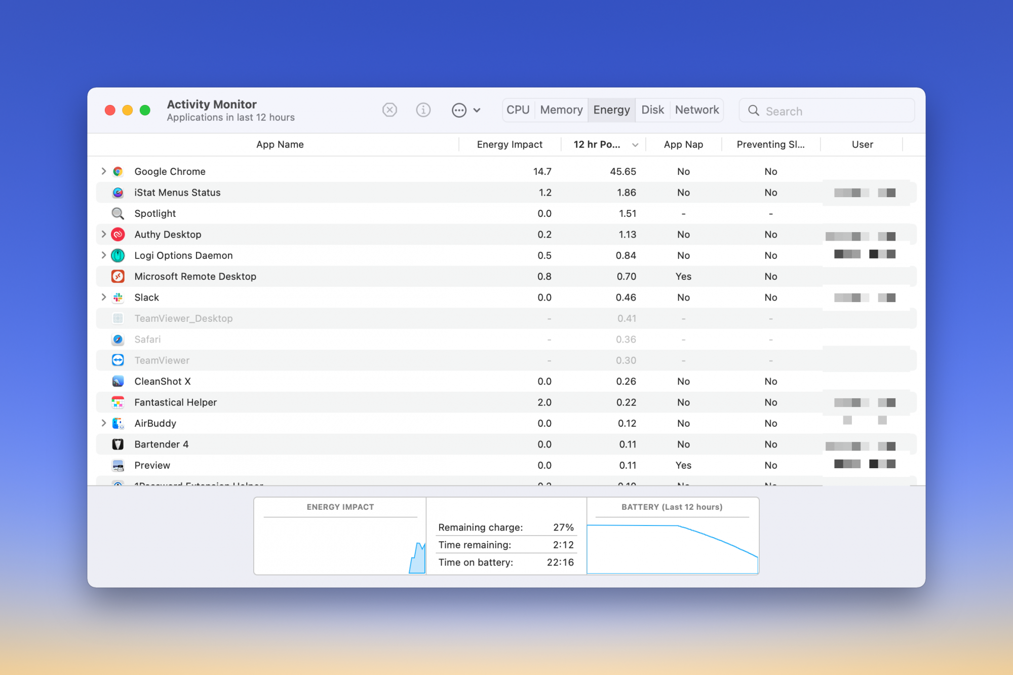Click the Microsoft Remote Desktop icon
The height and width of the screenshot is (675, 1013).
pos(118,276)
